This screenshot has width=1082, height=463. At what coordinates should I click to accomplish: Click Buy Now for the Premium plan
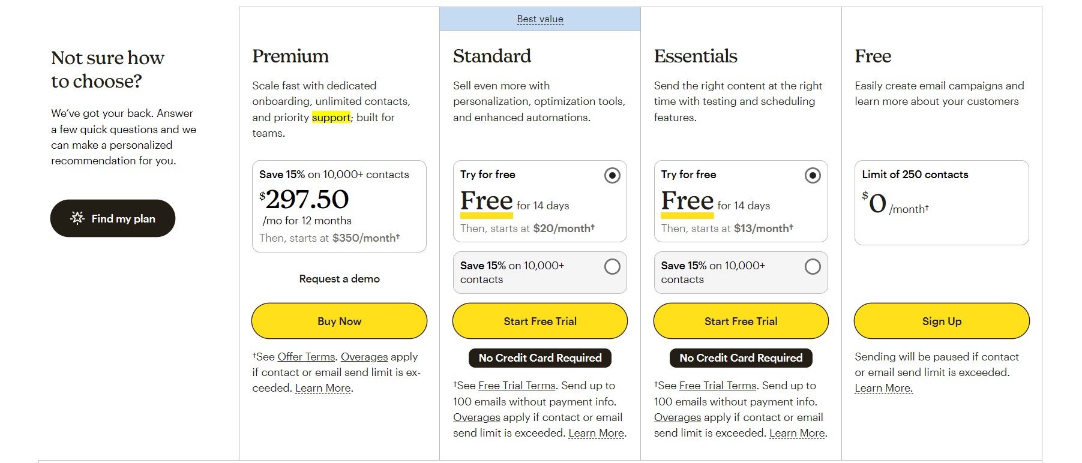pos(338,321)
